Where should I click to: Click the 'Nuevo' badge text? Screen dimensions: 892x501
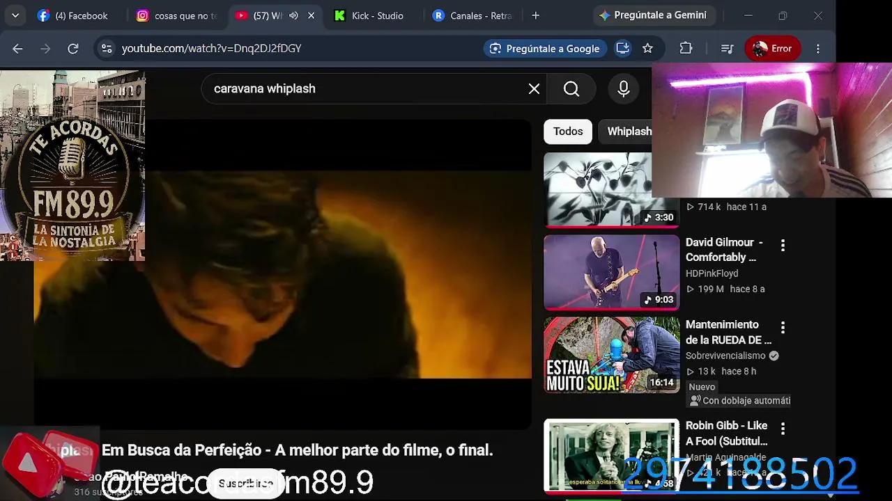tap(702, 387)
